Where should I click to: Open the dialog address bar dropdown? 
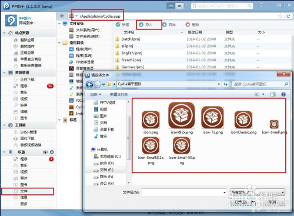(x=219, y=84)
